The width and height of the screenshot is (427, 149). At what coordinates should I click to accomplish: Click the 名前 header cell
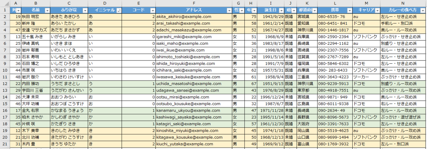coord(36,10)
